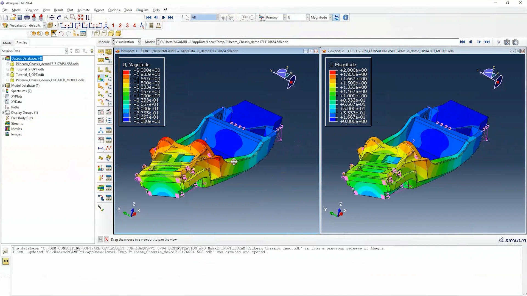The image size is (527, 296).
Task: Click the Undo arrow icon
Action: click(x=61, y=33)
